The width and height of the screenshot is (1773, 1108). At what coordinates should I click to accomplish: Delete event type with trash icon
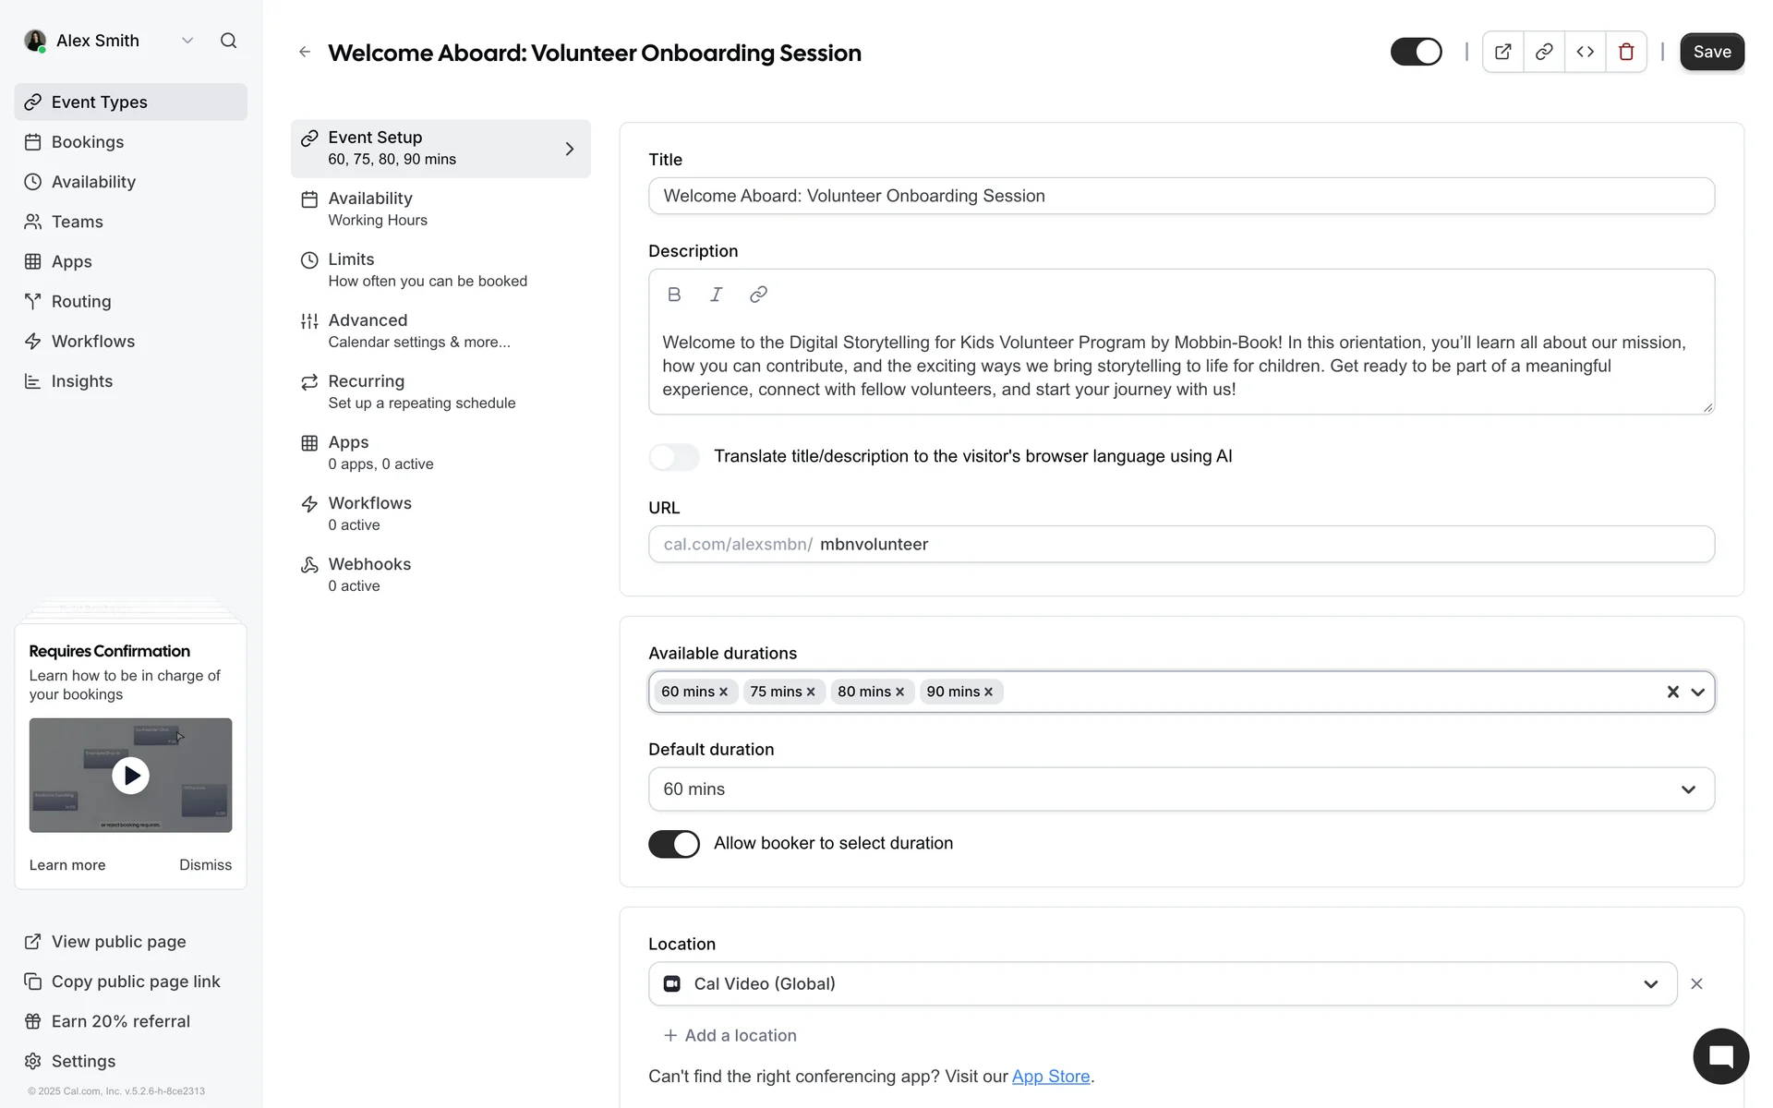click(x=1626, y=52)
